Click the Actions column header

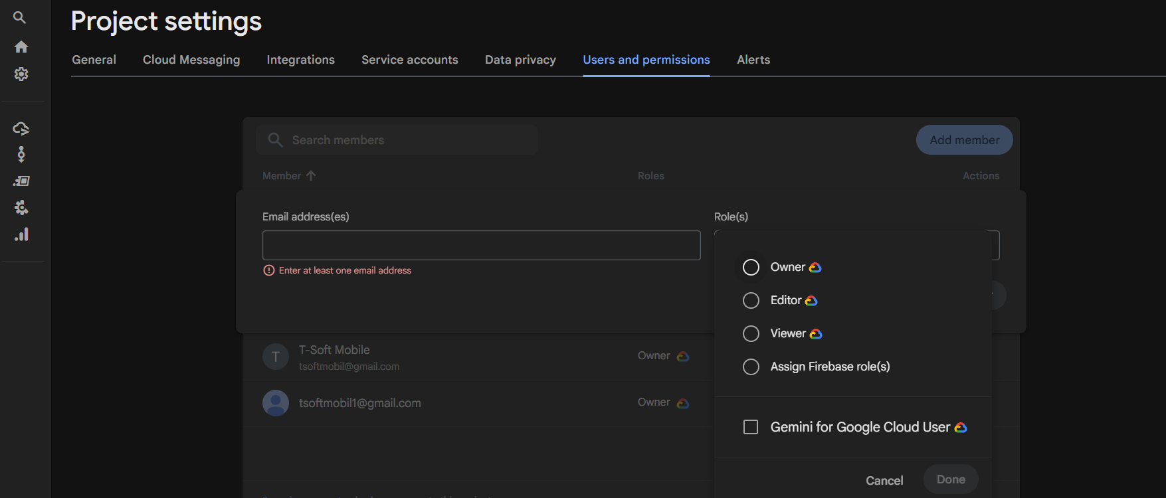981,176
